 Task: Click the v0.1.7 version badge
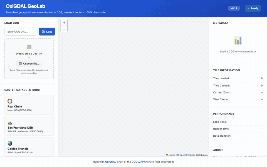pos(234,8)
